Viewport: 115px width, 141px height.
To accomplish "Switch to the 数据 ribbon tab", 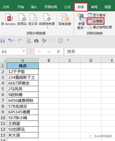I will [81, 7].
